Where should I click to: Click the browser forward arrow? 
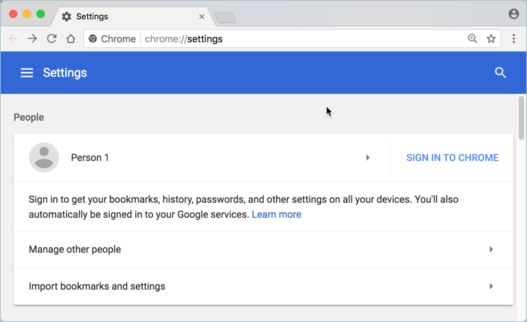[32, 38]
